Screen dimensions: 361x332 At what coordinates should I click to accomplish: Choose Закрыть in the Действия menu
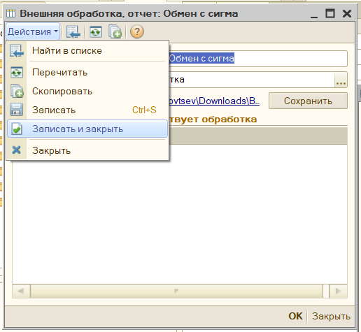pos(87,150)
